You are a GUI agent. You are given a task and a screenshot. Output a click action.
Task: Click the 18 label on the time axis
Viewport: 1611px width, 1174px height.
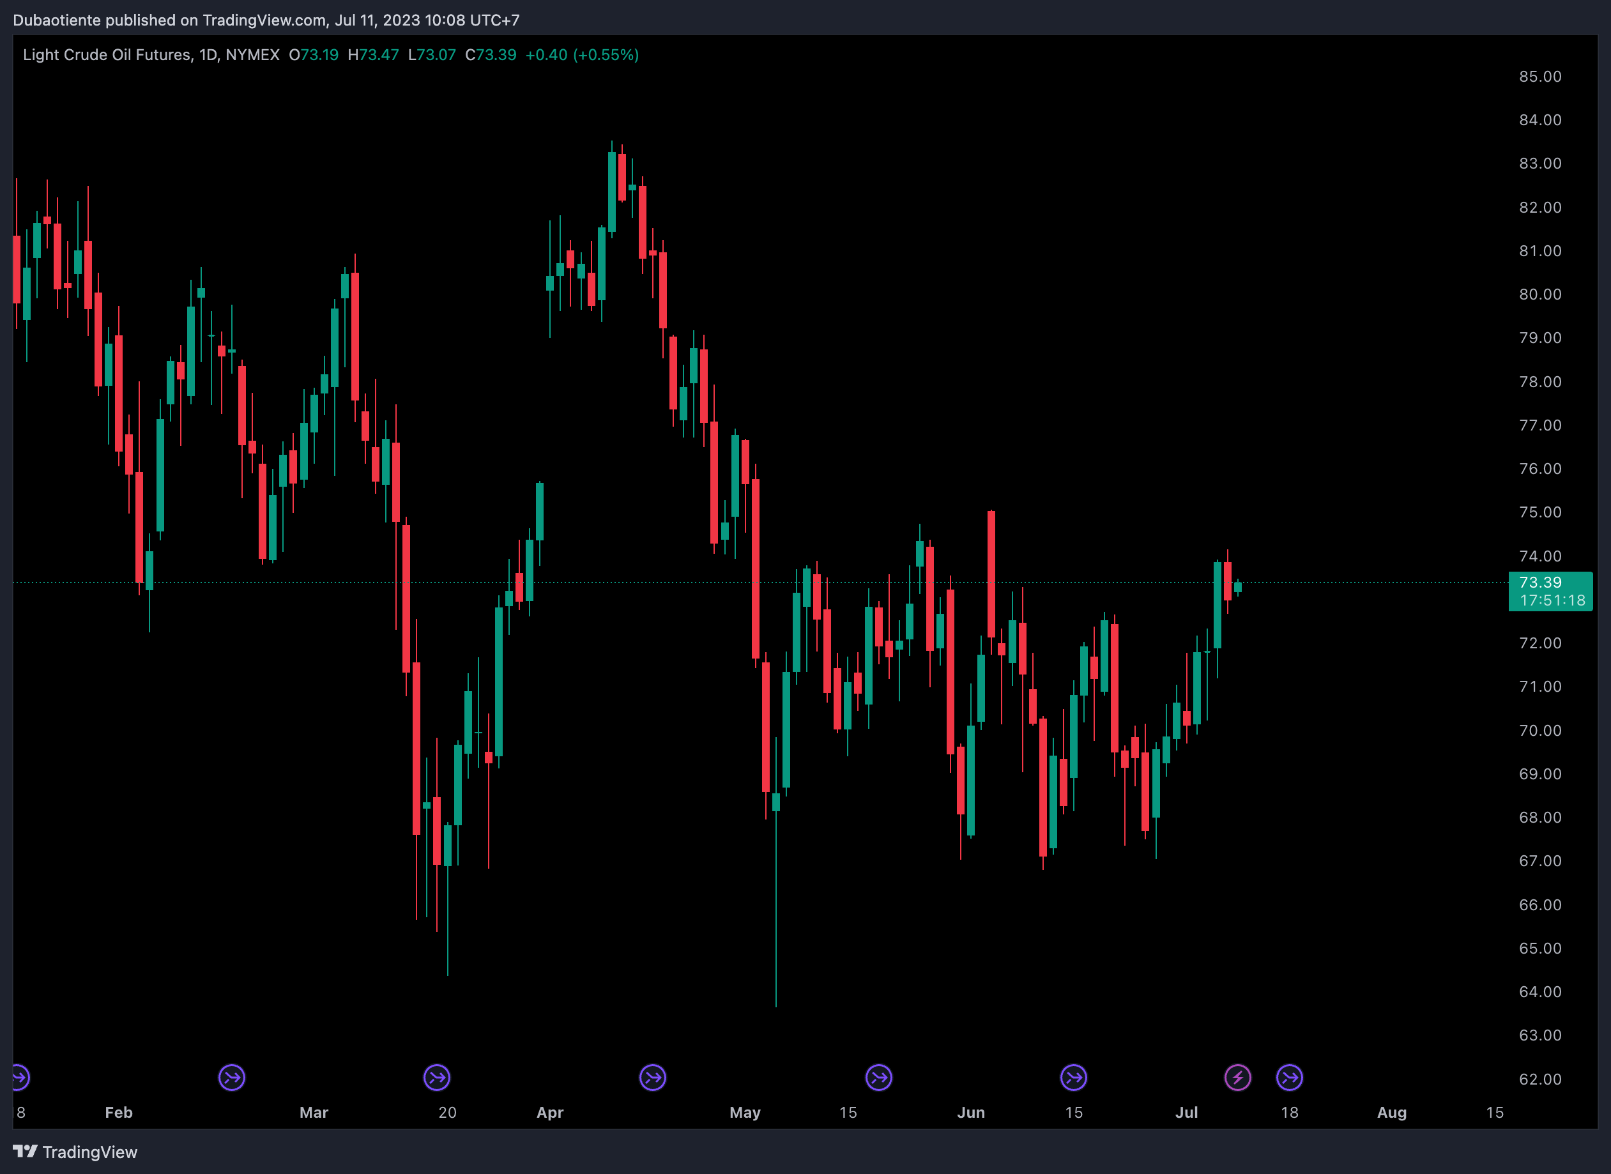pos(1290,1112)
